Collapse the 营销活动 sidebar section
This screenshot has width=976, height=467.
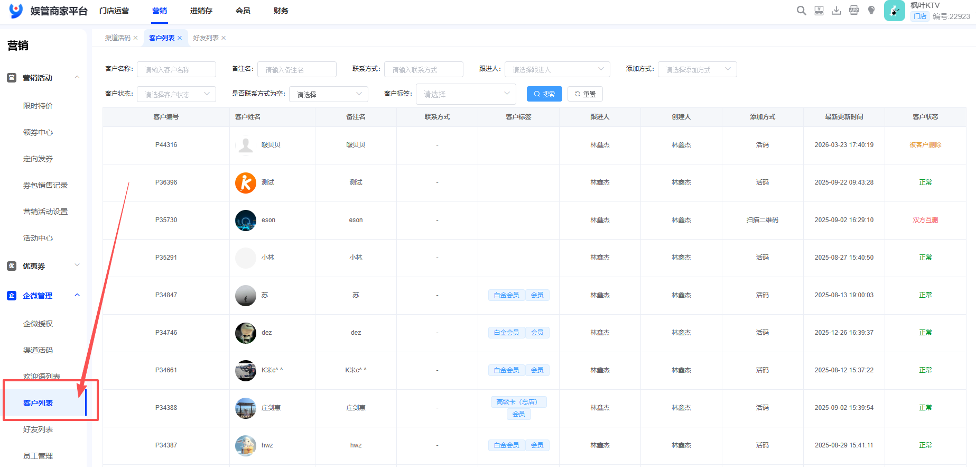coord(77,78)
